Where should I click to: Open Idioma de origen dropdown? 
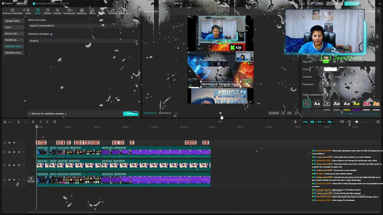pos(83,26)
